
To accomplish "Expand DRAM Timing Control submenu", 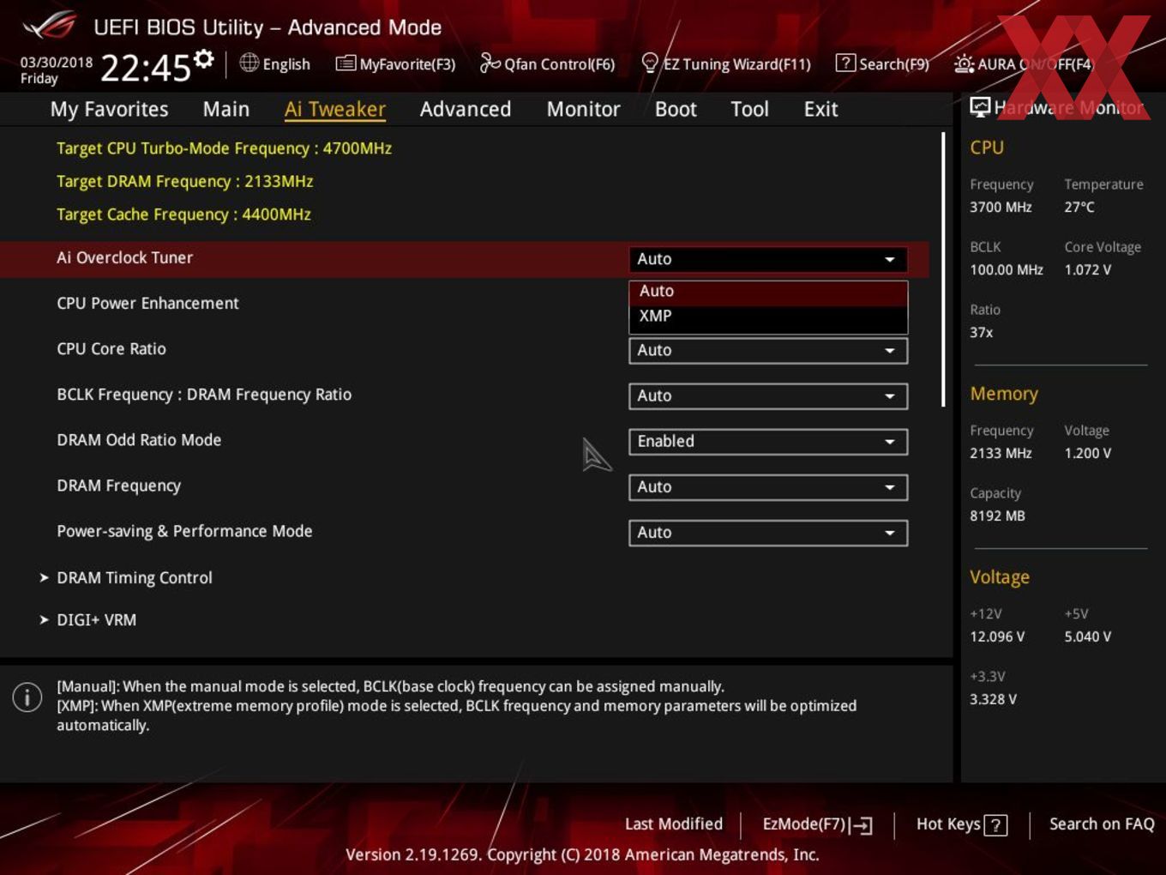I will (x=135, y=577).
